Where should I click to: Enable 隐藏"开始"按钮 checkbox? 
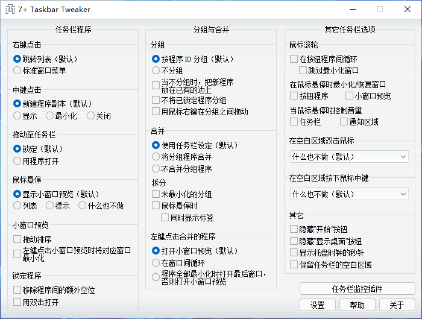click(x=294, y=229)
